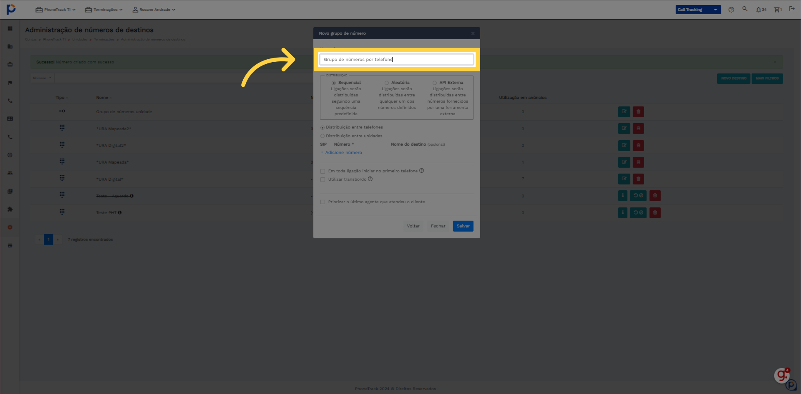Go to page 1 in pagination
This screenshot has width=801, height=394.
point(48,240)
